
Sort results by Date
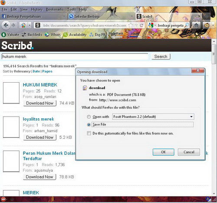[x=36, y=71]
